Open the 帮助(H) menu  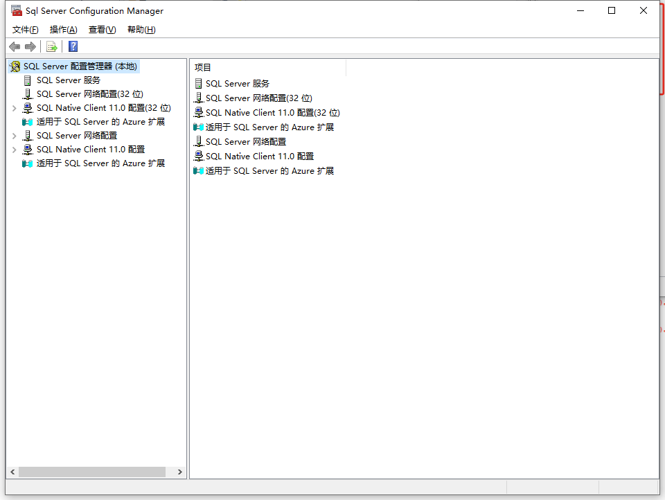click(x=141, y=30)
